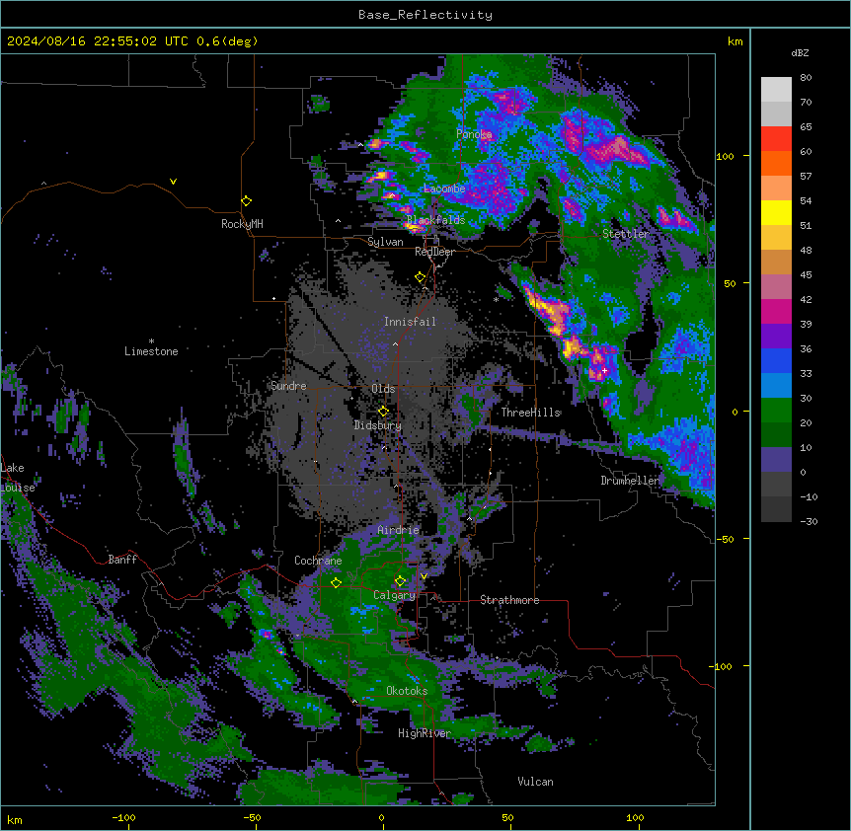The height and width of the screenshot is (831, 851).
Task: Click the Blackfalds city label
Action: tap(435, 220)
